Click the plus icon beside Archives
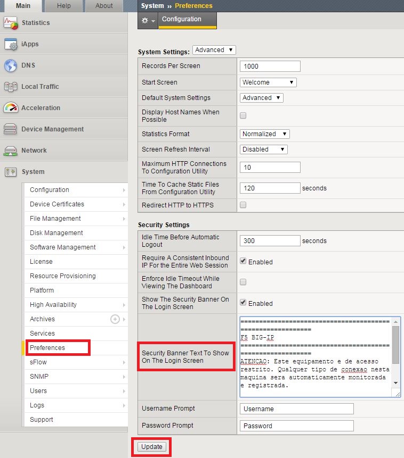This screenshot has height=458, width=404. [115, 319]
